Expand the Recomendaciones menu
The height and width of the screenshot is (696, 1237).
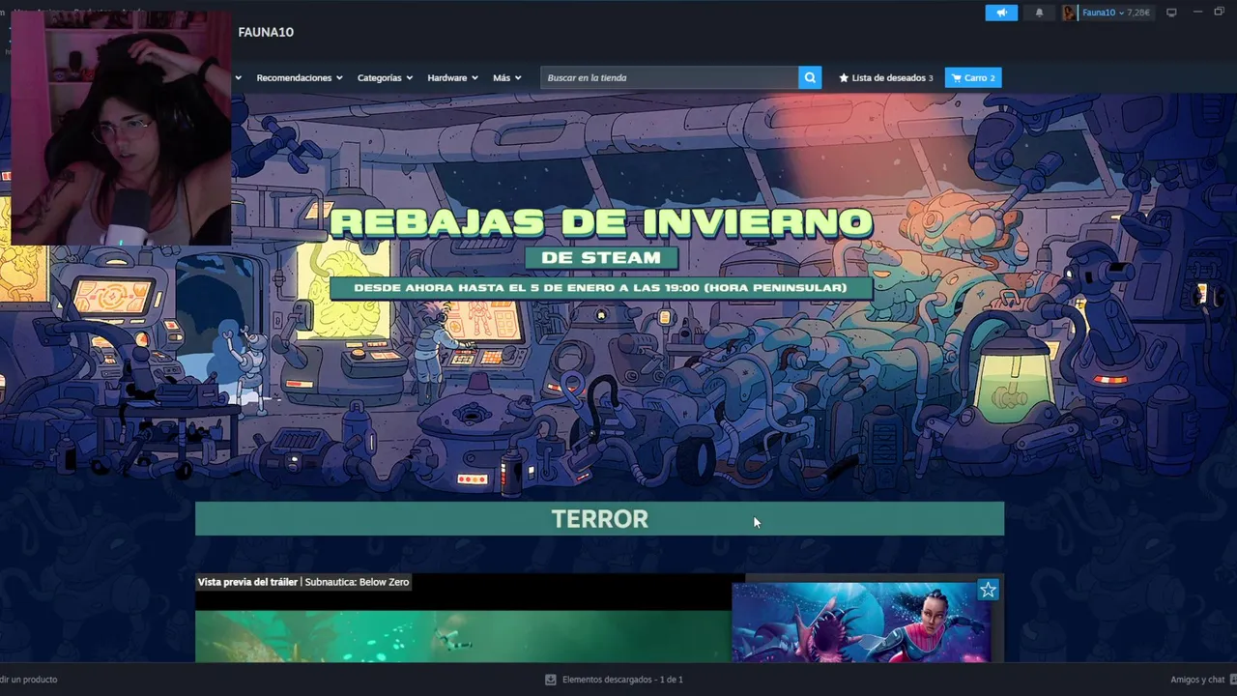(299, 77)
